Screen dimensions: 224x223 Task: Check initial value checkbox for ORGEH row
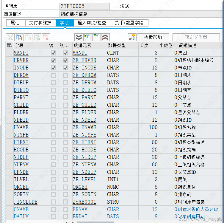tap(65, 187)
